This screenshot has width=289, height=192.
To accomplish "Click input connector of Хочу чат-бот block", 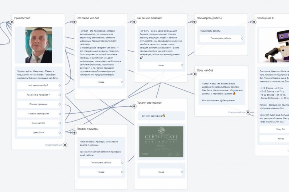I will coord(195,74).
